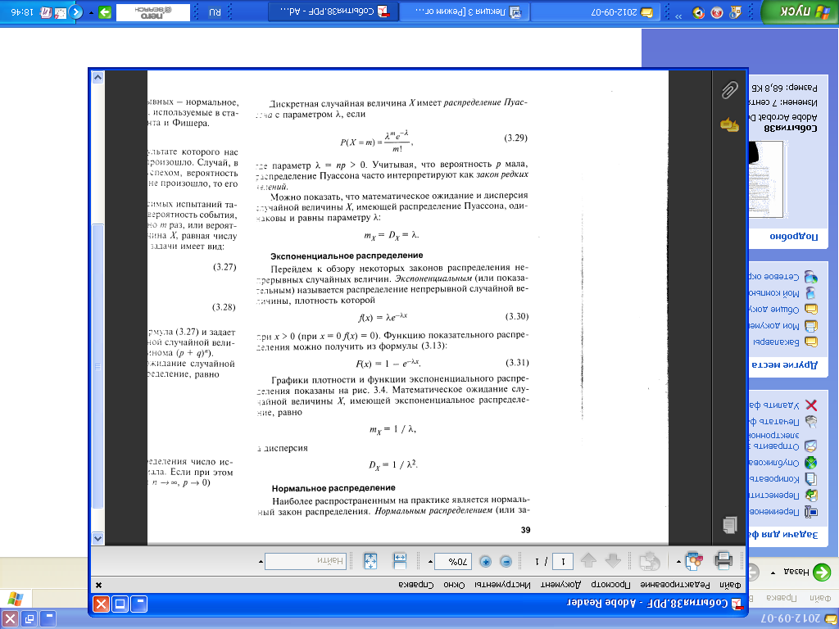839x629 pixels.
Task: Zoom in with the plus magnifier button
Action: tap(485, 562)
